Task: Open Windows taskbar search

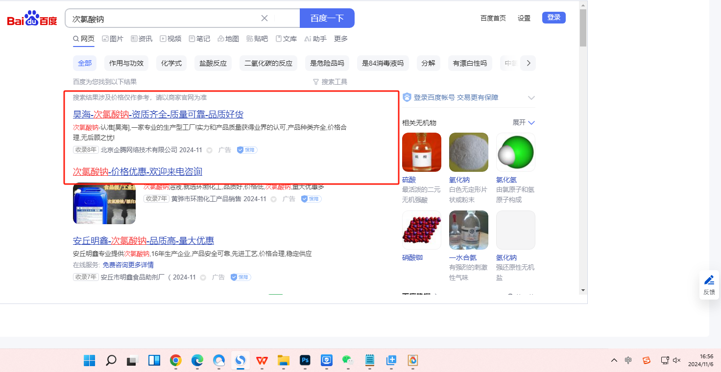Action: click(111, 361)
